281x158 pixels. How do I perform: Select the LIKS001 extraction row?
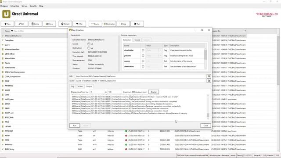[x=35, y=126]
